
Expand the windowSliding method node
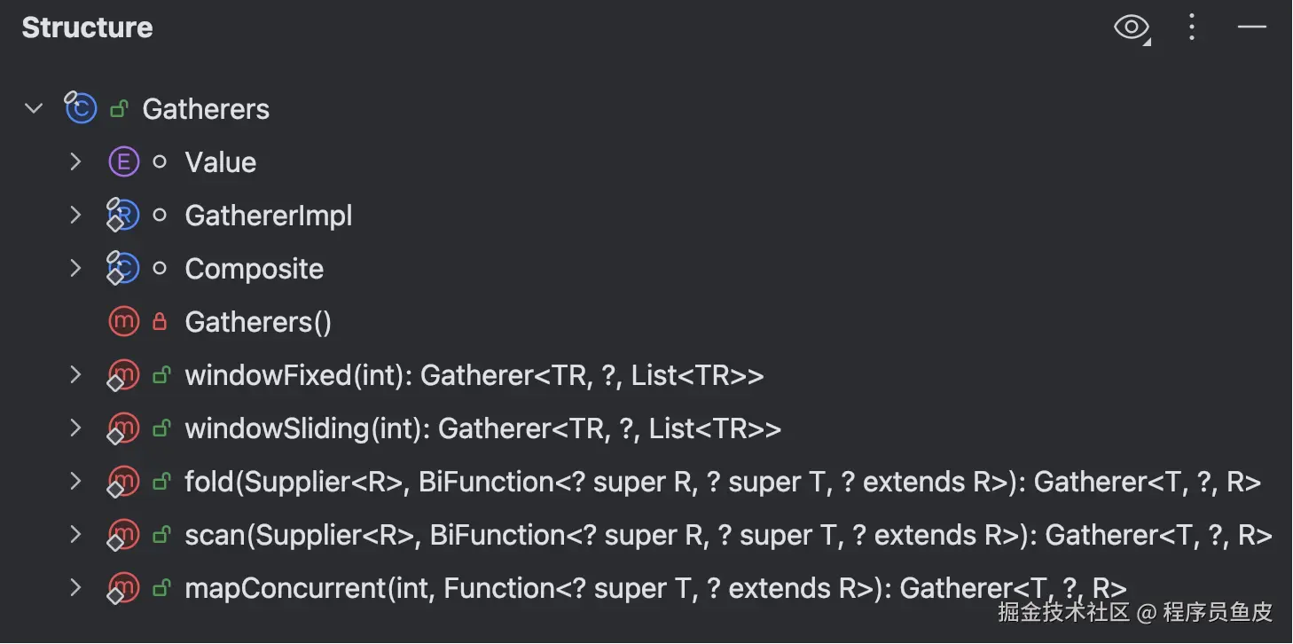pos(75,428)
